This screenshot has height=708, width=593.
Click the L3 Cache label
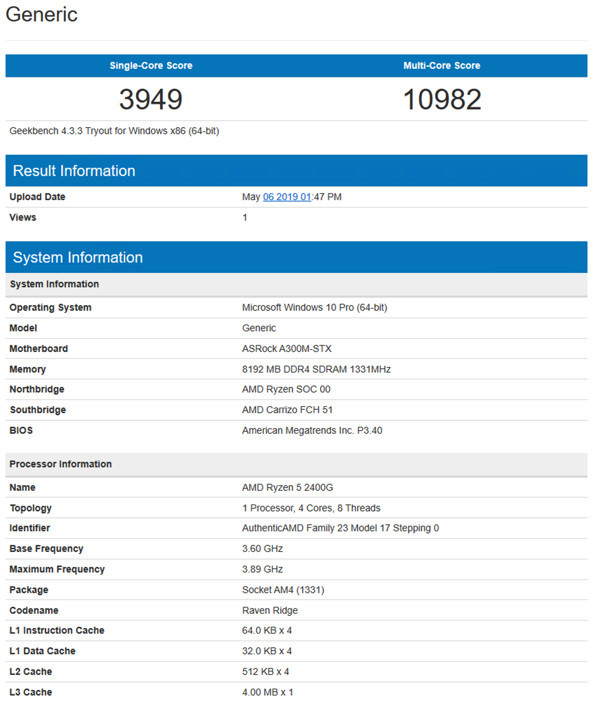tap(31, 693)
